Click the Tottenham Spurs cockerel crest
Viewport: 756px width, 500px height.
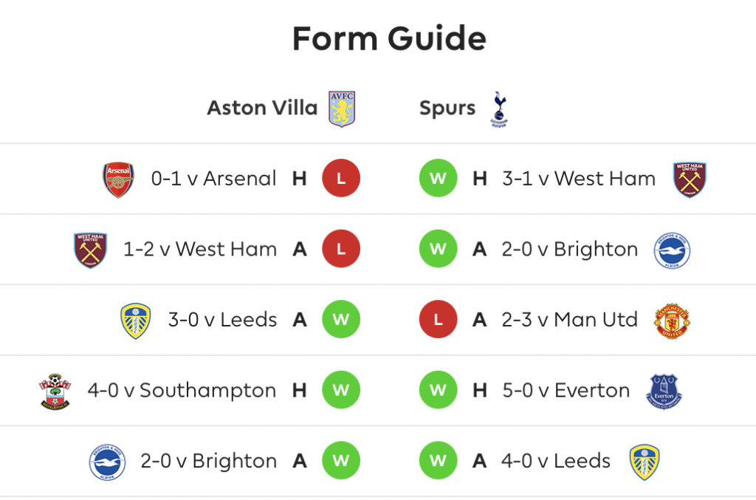[500, 109]
